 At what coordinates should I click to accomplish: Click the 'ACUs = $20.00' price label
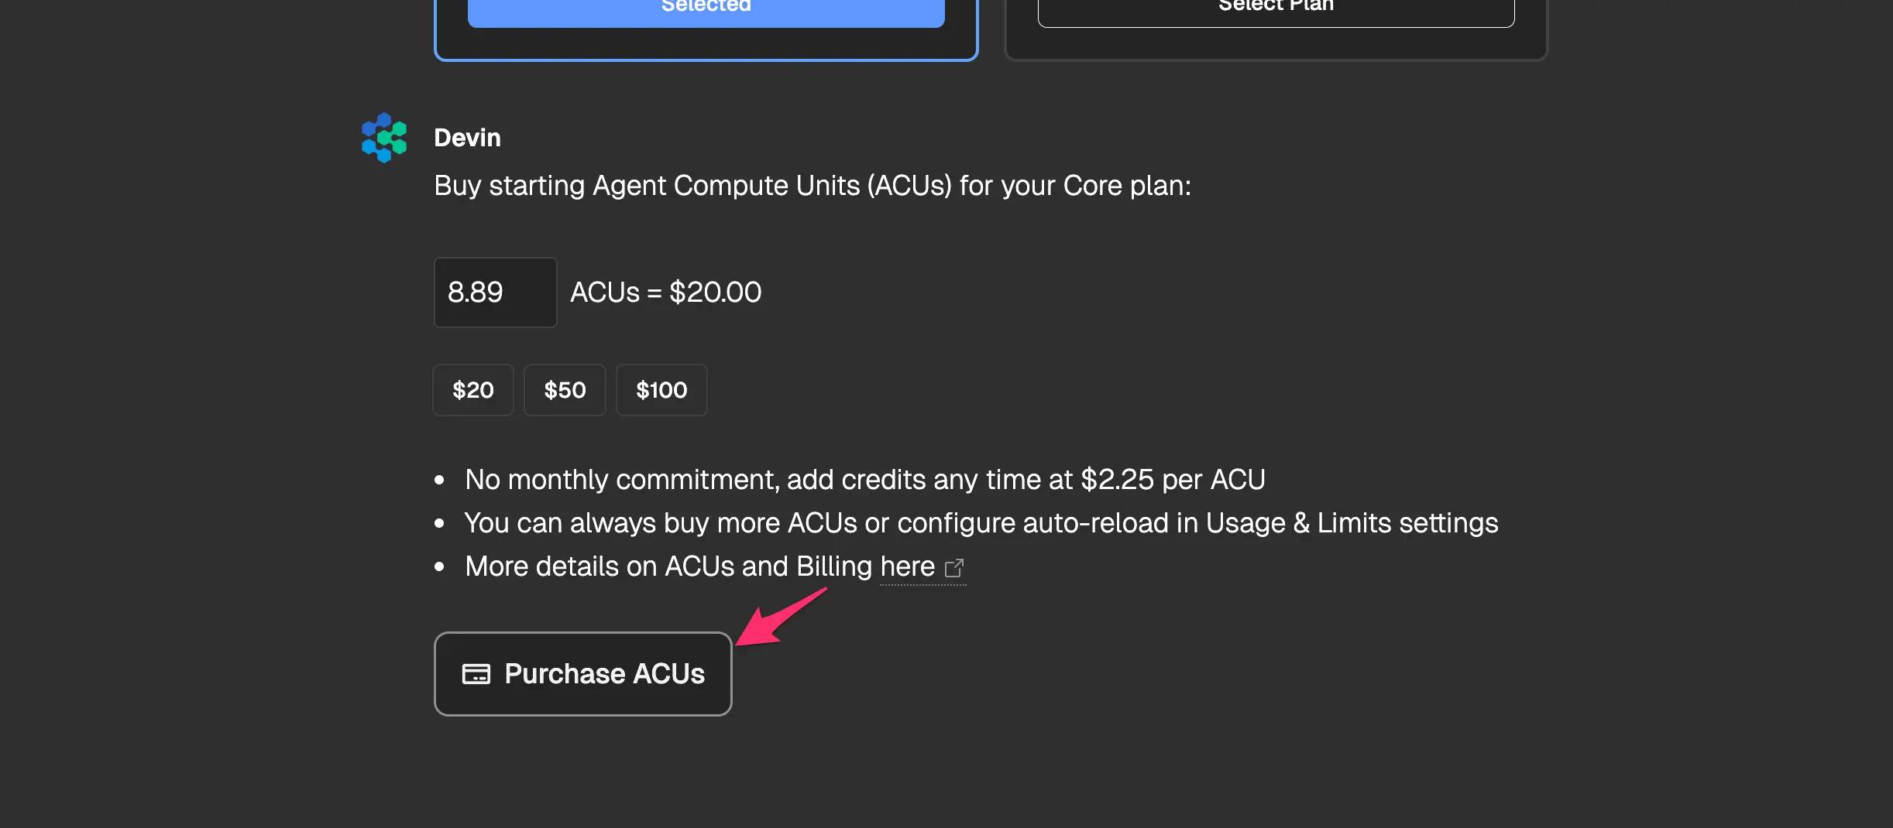click(665, 293)
